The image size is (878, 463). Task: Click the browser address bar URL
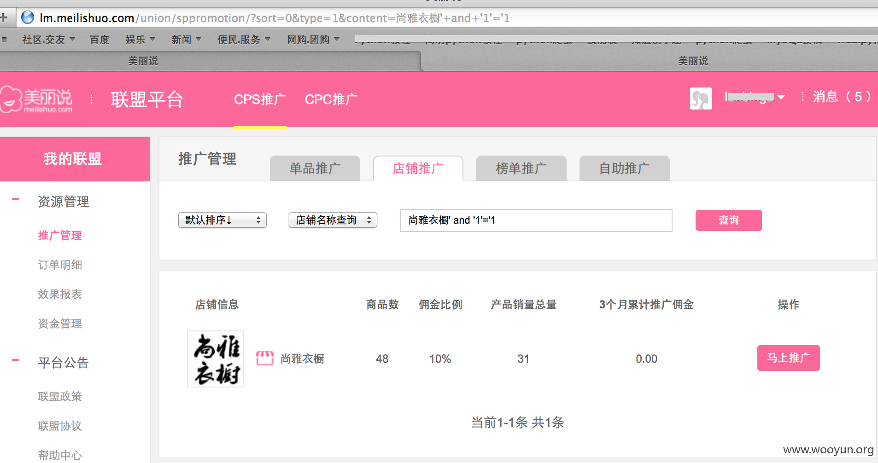point(275,18)
